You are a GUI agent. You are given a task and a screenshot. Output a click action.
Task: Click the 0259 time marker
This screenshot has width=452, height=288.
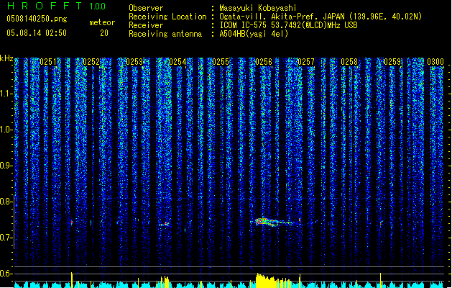392,62
